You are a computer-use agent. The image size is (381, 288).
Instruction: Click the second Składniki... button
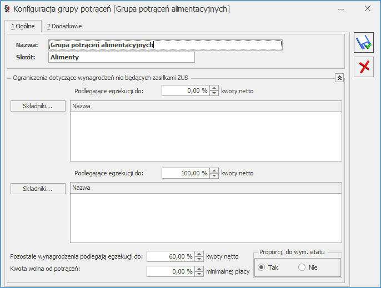(38, 189)
